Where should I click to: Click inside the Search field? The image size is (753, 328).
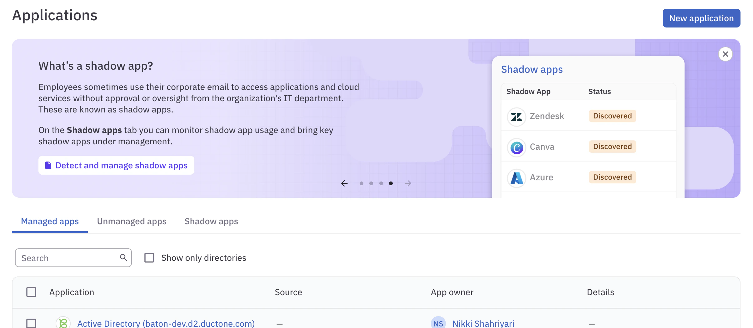tap(62, 258)
